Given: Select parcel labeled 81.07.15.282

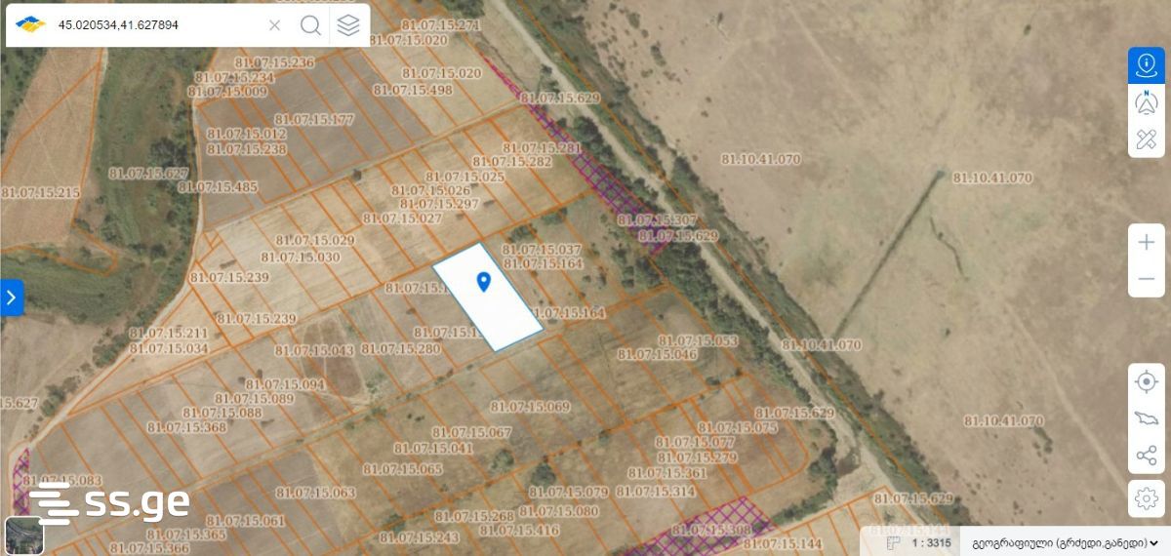Looking at the screenshot, I should click(x=512, y=162).
